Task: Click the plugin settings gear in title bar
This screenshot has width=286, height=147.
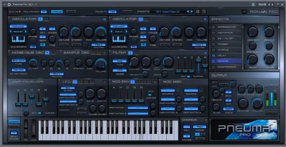Action: (9, 5)
